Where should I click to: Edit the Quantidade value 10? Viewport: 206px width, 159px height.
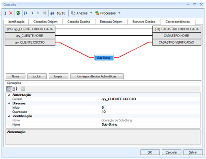151,112
